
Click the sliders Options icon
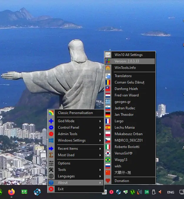[x=51, y=163]
